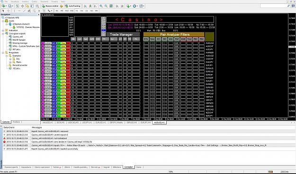Select the D1 timeframe button
296x174 pixels.
click(87, 11)
